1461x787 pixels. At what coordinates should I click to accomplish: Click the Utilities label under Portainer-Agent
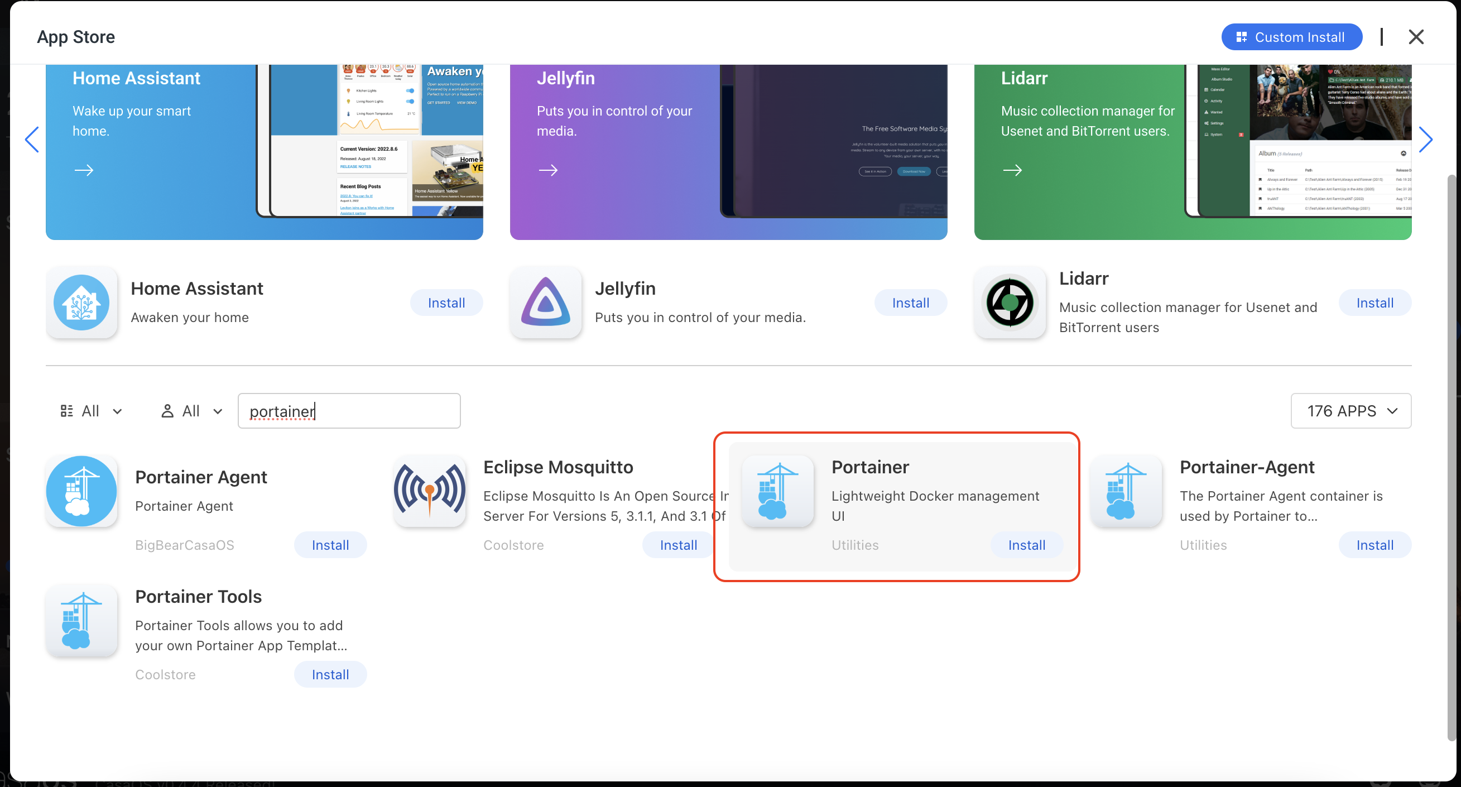1203,545
